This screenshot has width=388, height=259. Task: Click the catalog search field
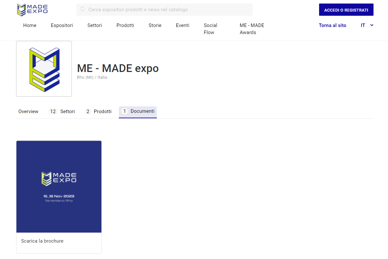click(x=165, y=10)
